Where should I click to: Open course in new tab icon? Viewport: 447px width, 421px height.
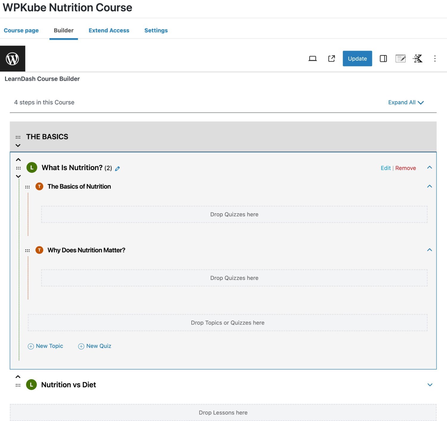(x=331, y=59)
